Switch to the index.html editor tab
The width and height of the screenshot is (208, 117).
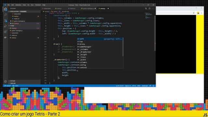(x=47, y=8)
